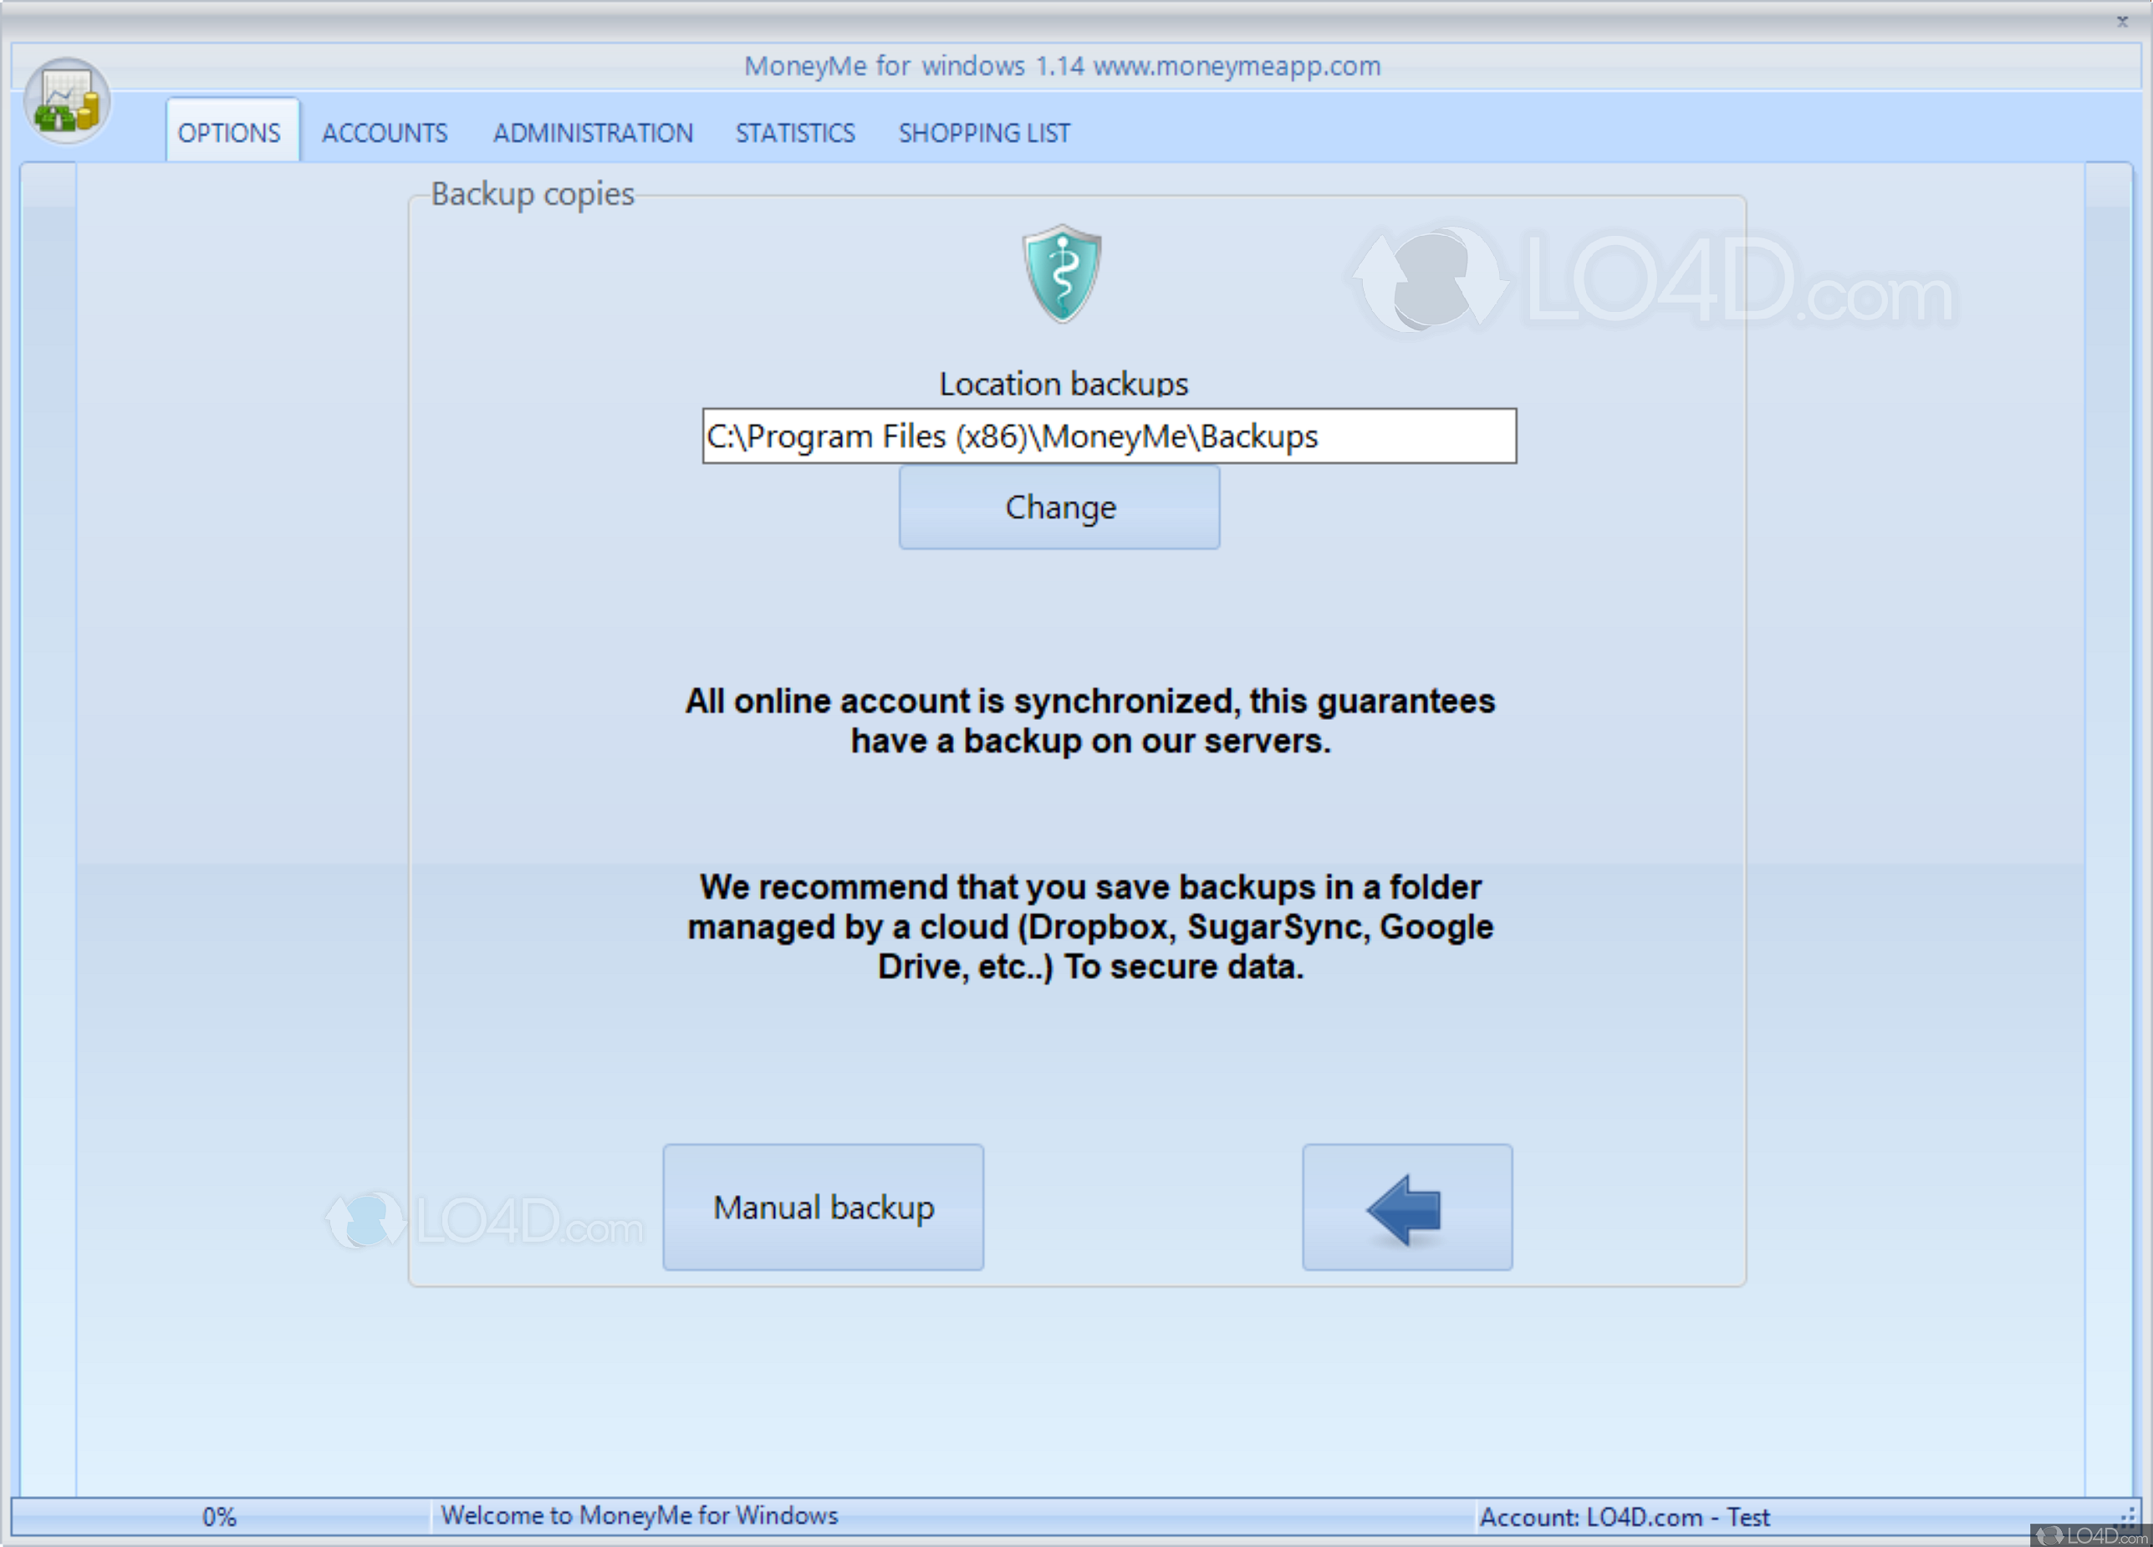Click the backup shield icon
The image size is (2153, 1547).
pos(1061,273)
